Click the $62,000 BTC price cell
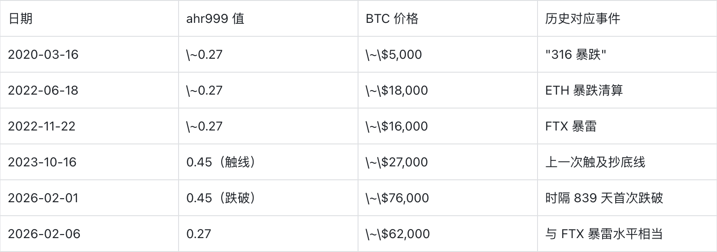This screenshot has height=252, width=717. (398, 234)
